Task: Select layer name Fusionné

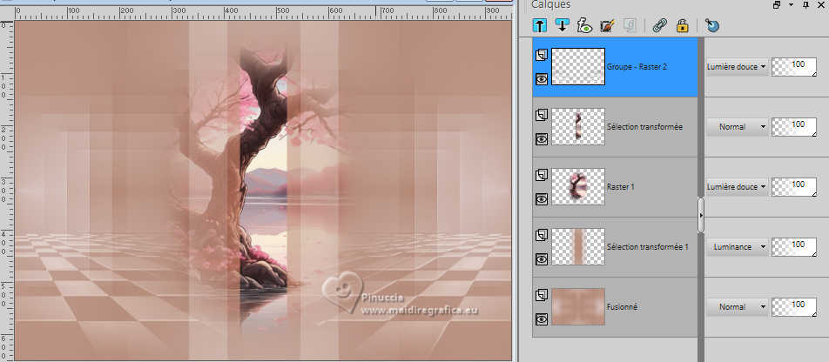Action: click(622, 307)
